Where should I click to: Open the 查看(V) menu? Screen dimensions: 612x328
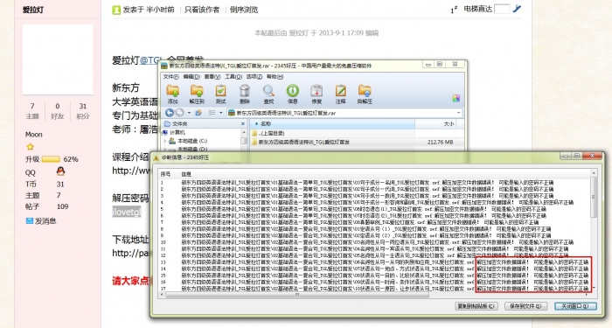[x=212, y=77]
